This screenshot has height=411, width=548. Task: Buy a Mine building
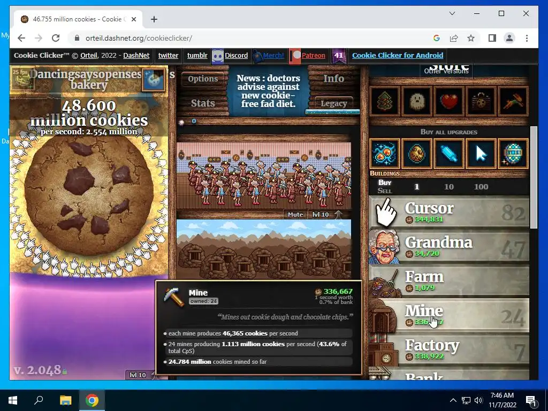449,315
